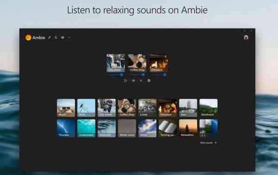Play the Thunder sound
The height and width of the screenshot is (175, 278).
[x=66, y=128]
